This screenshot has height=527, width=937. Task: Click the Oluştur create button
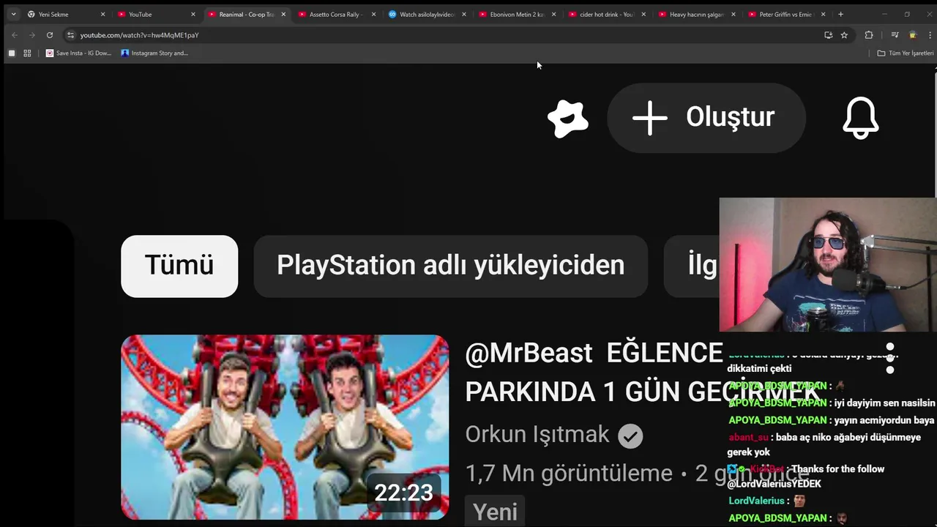pyautogui.click(x=706, y=117)
